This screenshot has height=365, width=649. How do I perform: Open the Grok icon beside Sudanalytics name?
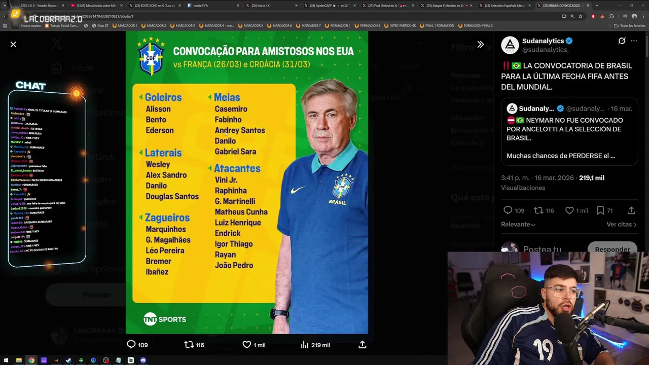(x=622, y=41)
